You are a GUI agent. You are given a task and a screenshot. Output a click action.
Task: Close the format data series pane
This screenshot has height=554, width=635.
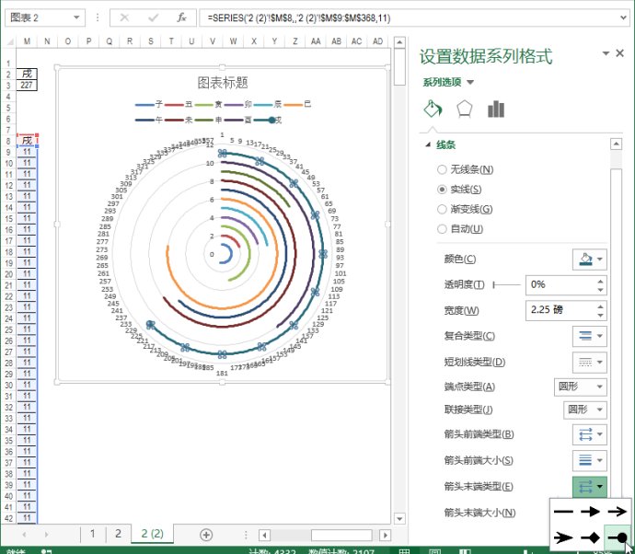[x=619, y=53]
